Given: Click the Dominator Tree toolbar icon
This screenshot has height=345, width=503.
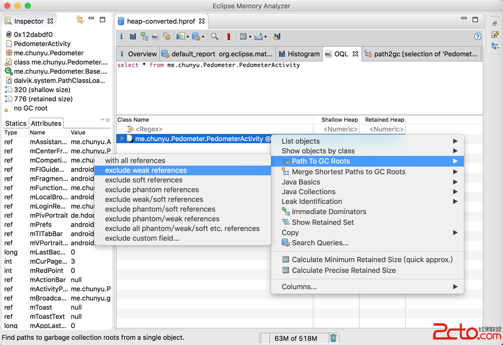Looking at the screenshot, I should pyautogui.click(x=144, y=37).
